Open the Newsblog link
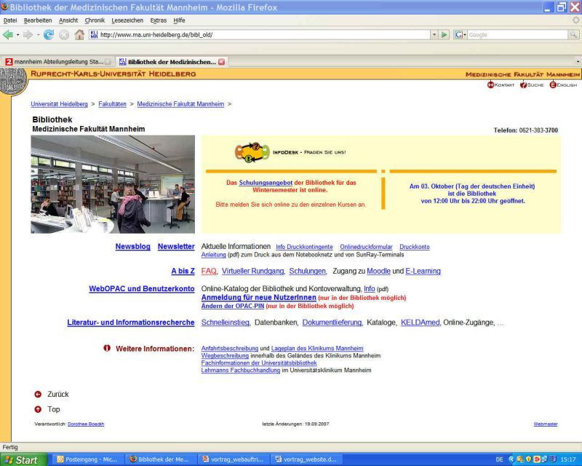Viewport: 582px width, 466px height. click(x=132, y=247)
